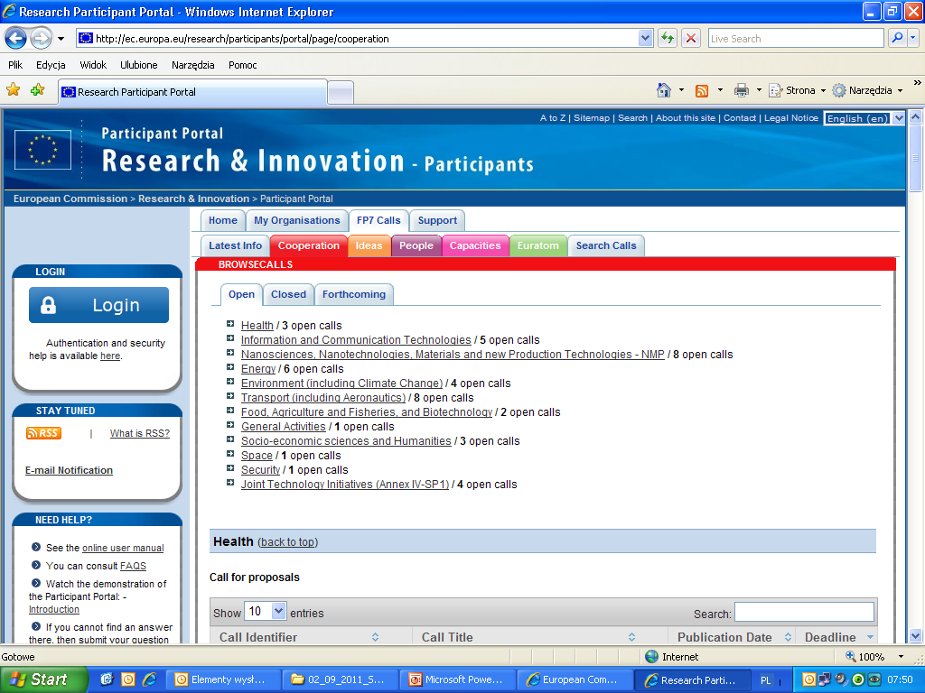Open the online user manual link

123,548
